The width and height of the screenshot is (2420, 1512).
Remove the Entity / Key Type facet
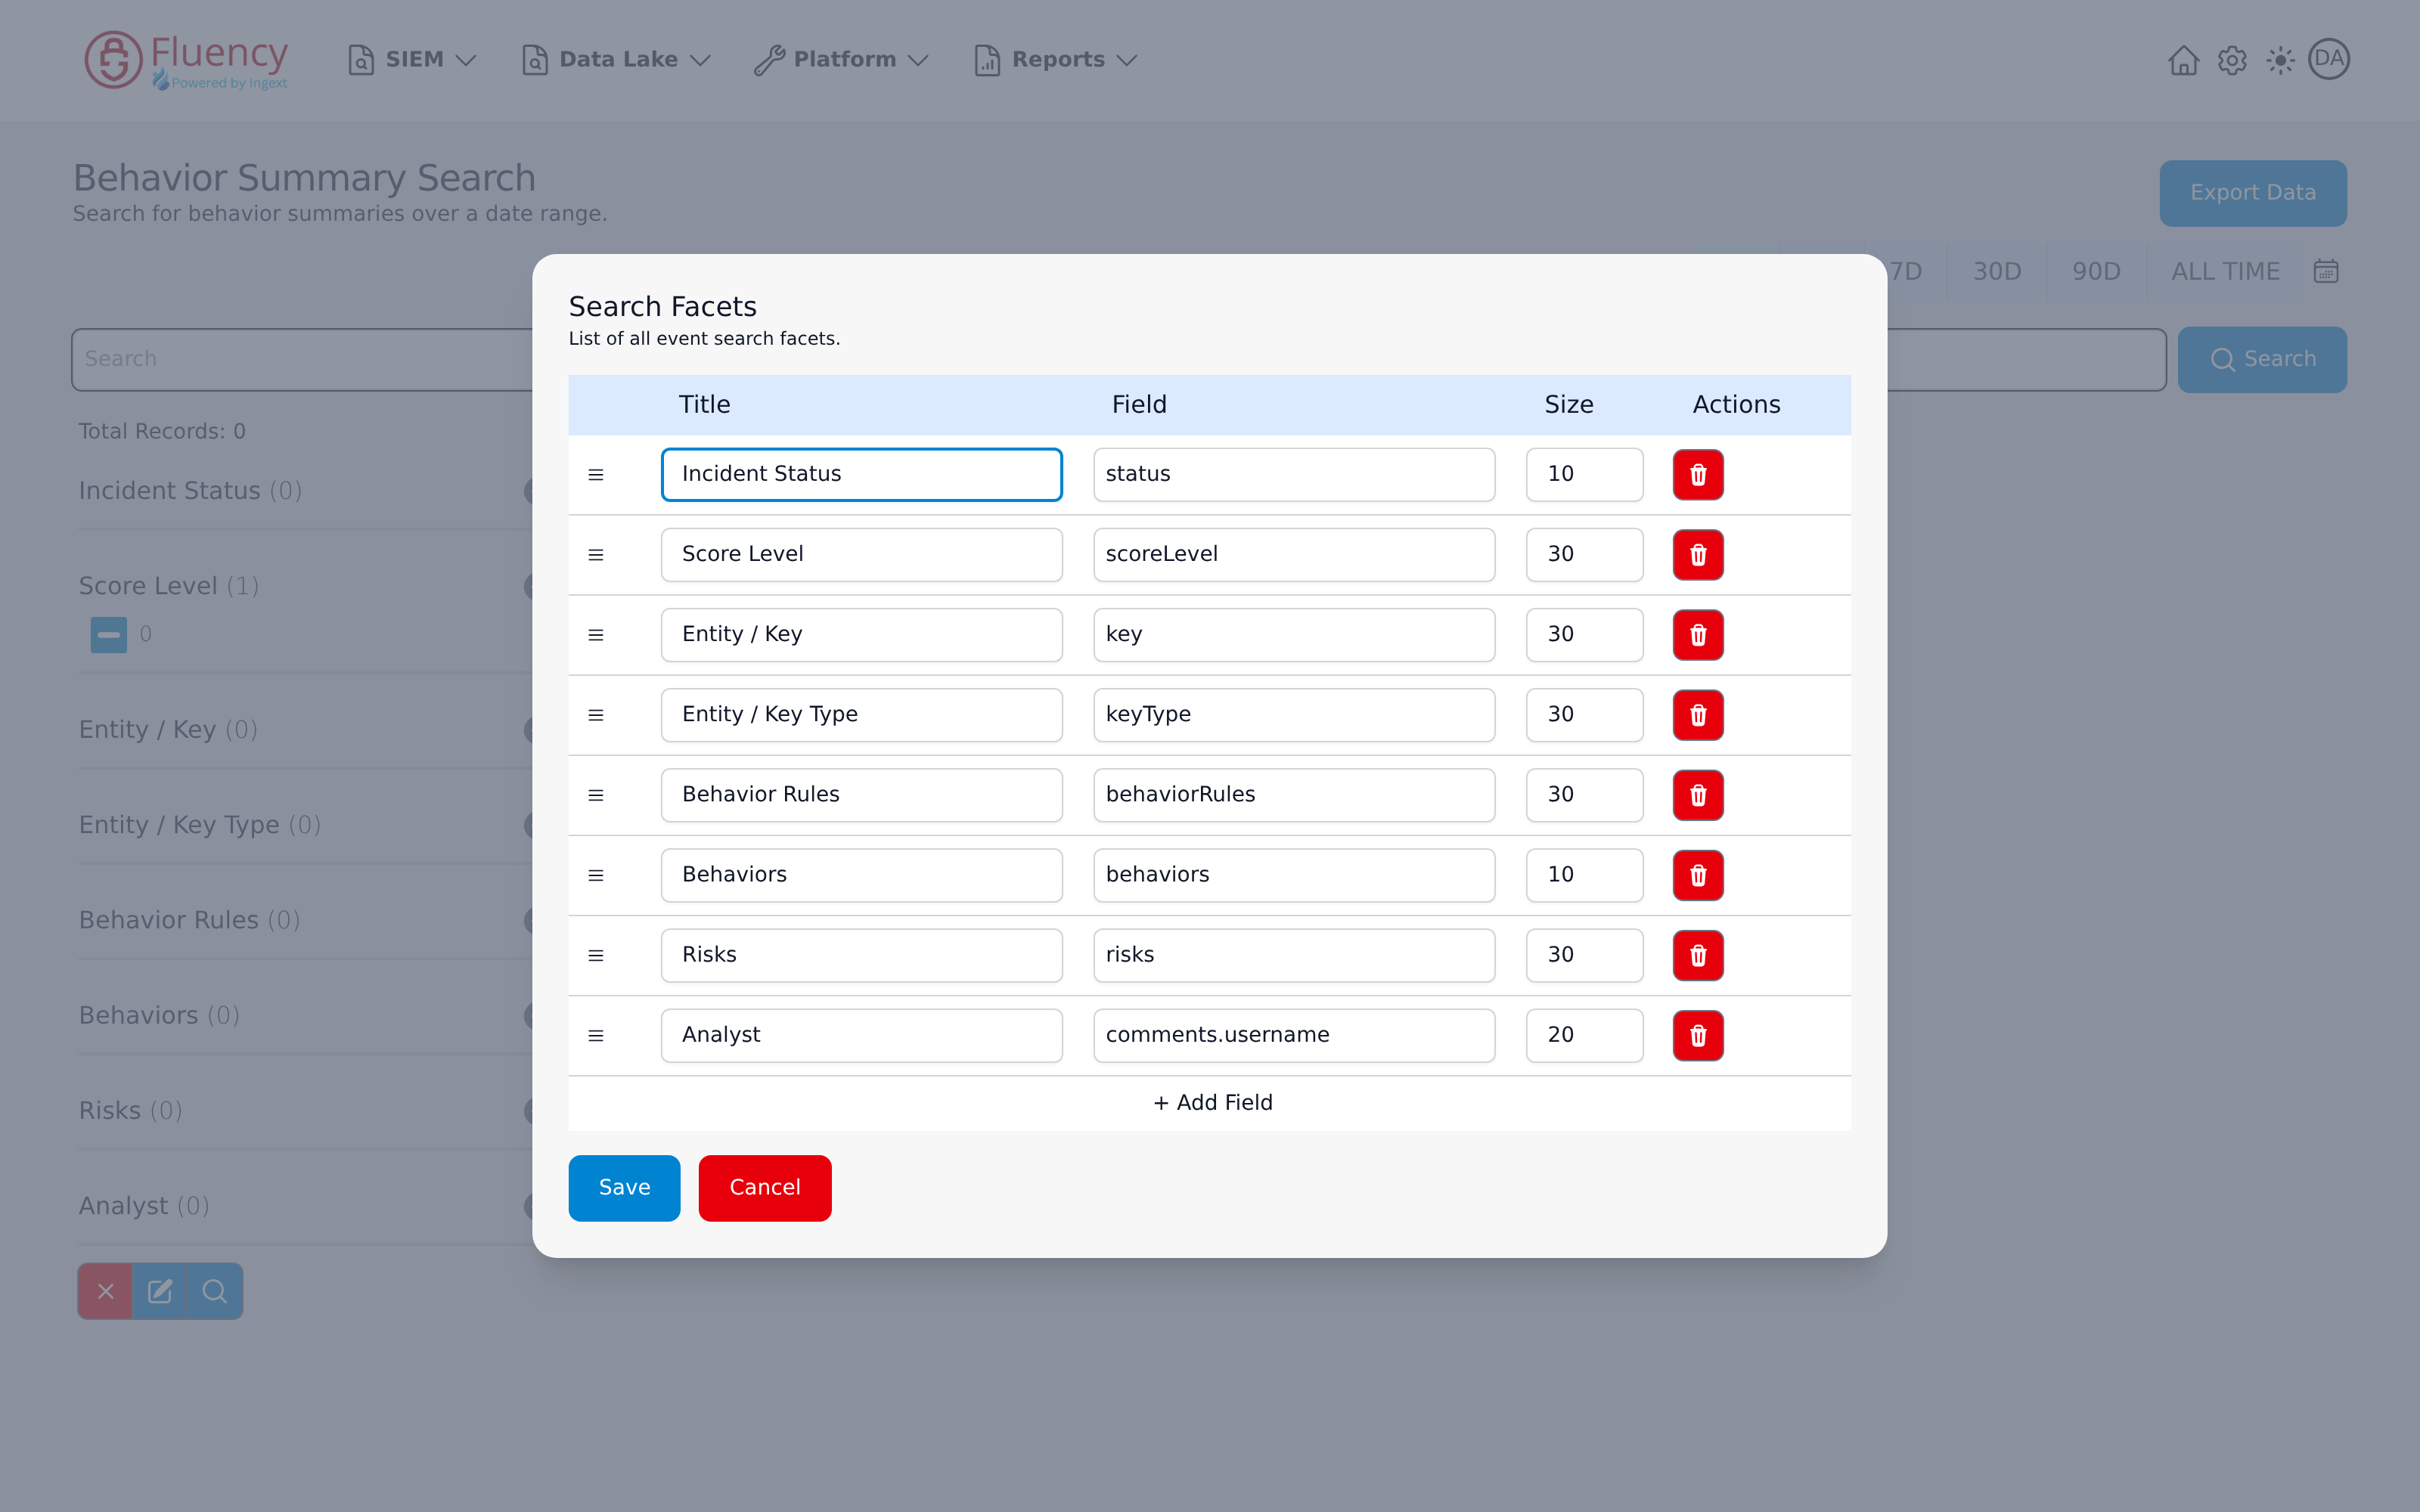1698,714
